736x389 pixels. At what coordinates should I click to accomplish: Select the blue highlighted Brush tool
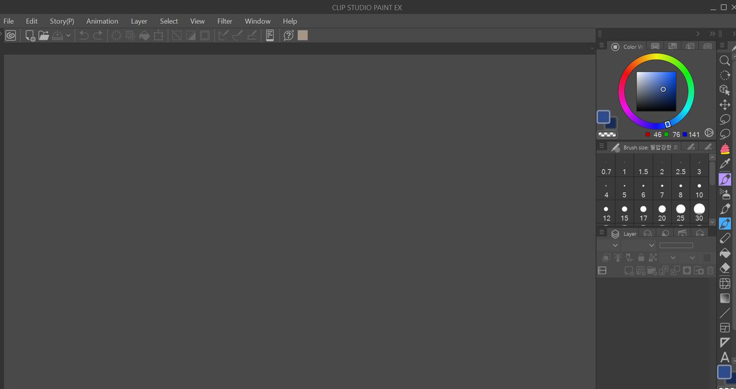[724, 224]
